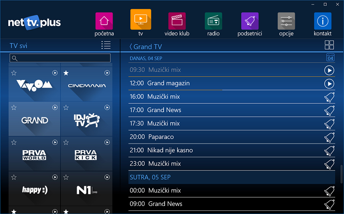Select the Vavoom channel tile
344x214 pixels.
(34, 84)
